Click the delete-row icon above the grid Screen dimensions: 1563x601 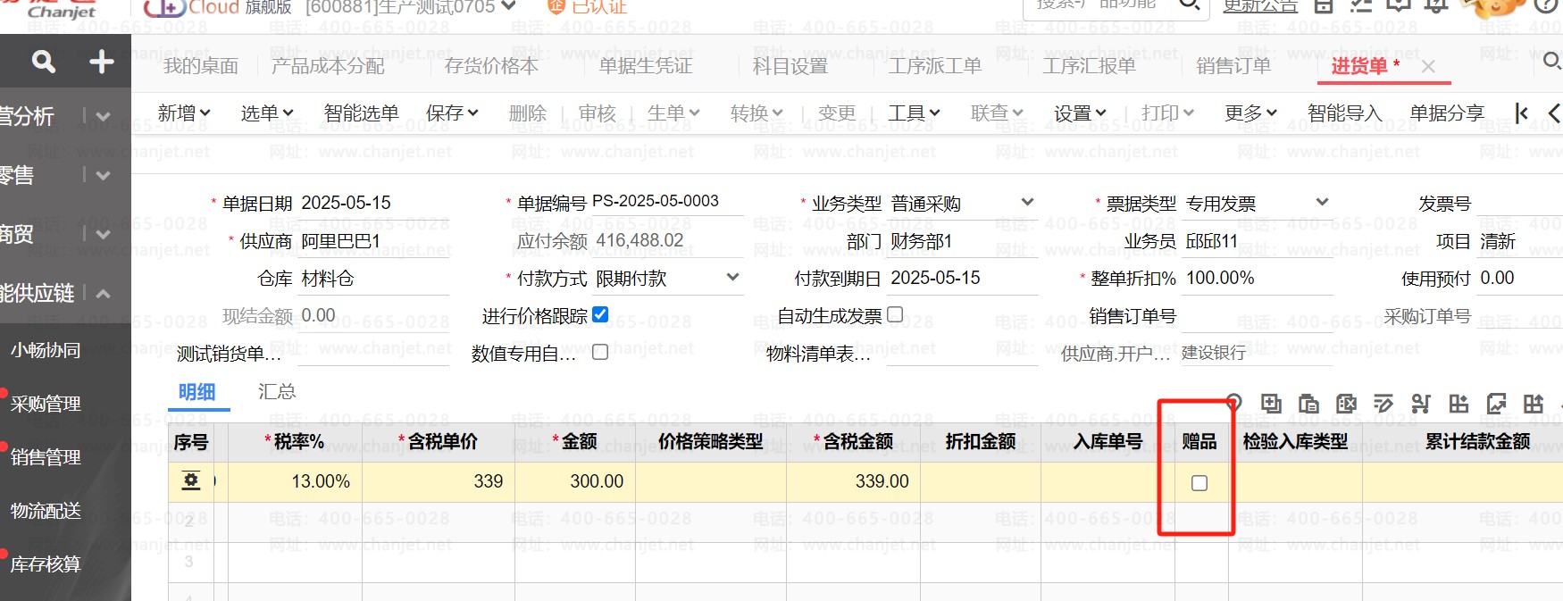[1346, 404]
